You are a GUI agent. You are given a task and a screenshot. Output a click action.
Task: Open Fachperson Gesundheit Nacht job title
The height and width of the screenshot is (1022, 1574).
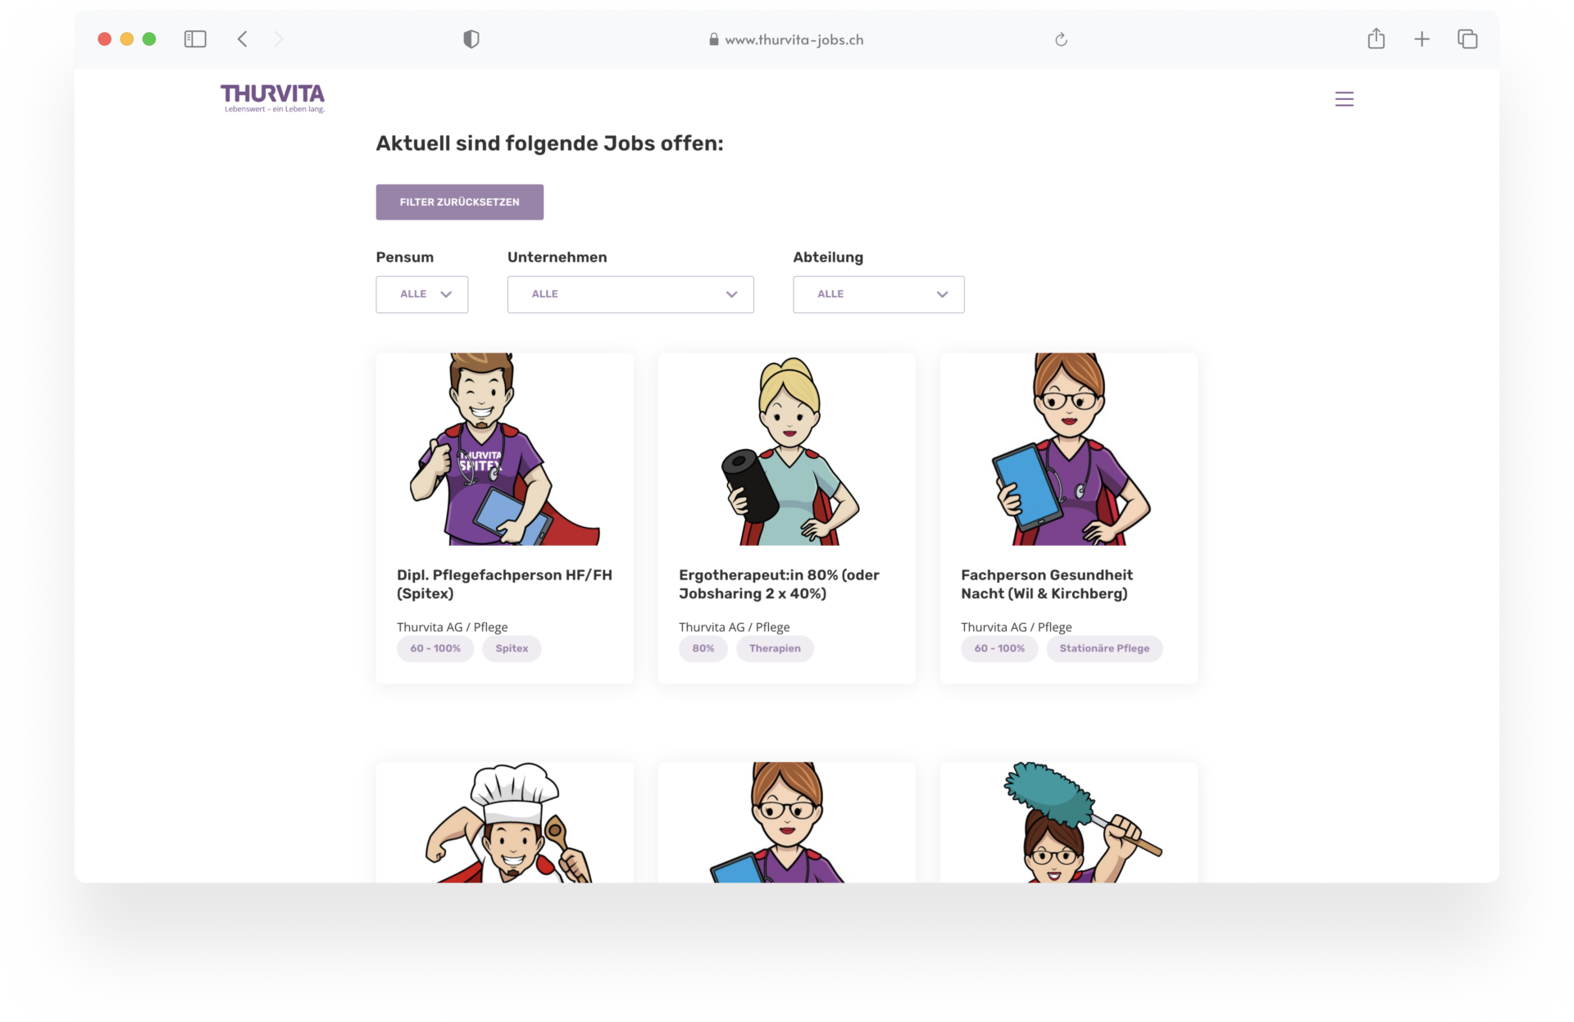[x=1047, y=584]
